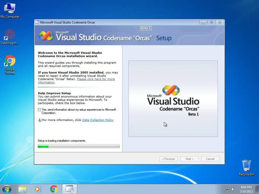Open the My Computer desktop icon
Viewport: 259px width, 194px height.
10,11
